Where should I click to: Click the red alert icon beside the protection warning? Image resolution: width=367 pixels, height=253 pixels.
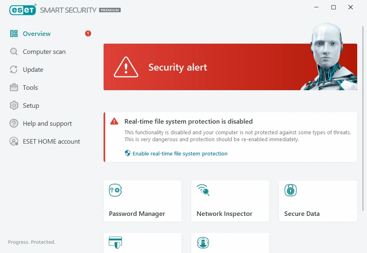(114, 121)
